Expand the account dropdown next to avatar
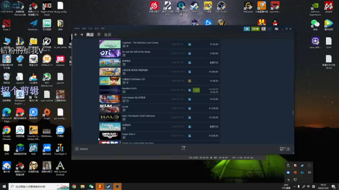This screenshot has height=190, width=339. coord(270,29)
